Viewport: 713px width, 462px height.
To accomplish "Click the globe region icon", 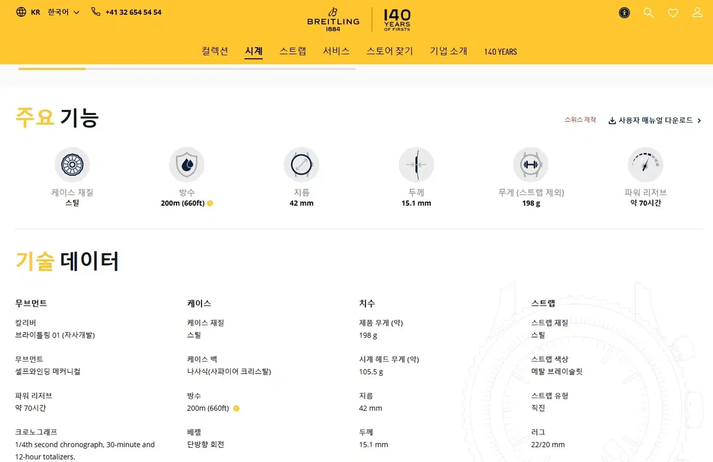I will [x=21, y=12].
